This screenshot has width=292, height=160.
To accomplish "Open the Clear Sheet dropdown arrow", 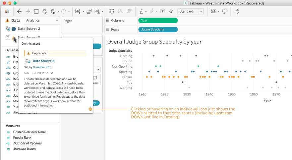I will coord(102,12).
